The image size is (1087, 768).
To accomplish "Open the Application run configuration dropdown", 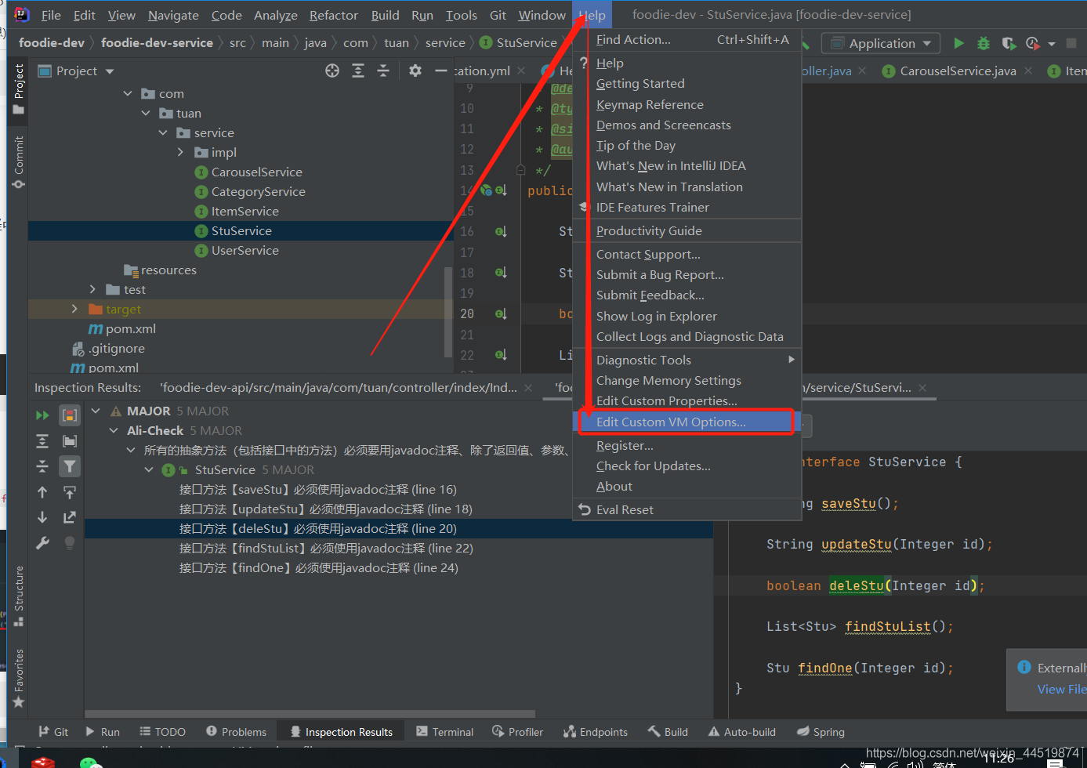I will [882, 43].
